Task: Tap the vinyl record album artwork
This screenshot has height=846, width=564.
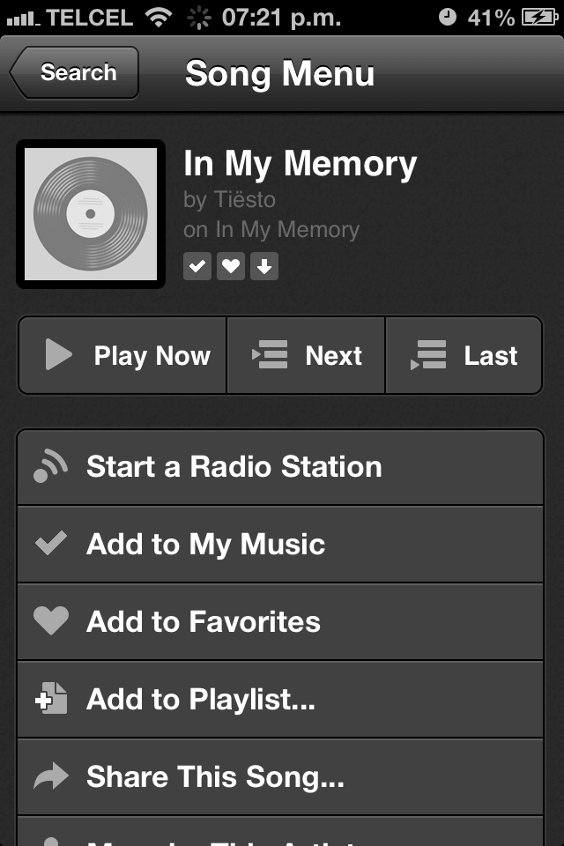Action: pyautogui.click(x=90, y=213)
